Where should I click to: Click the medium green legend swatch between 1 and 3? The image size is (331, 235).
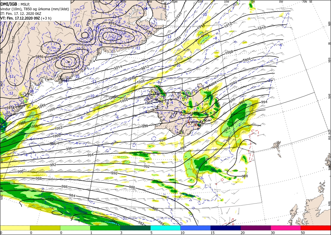coord(105,228)
